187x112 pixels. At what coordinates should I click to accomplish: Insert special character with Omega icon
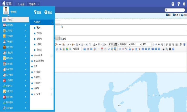click(109, 49)
